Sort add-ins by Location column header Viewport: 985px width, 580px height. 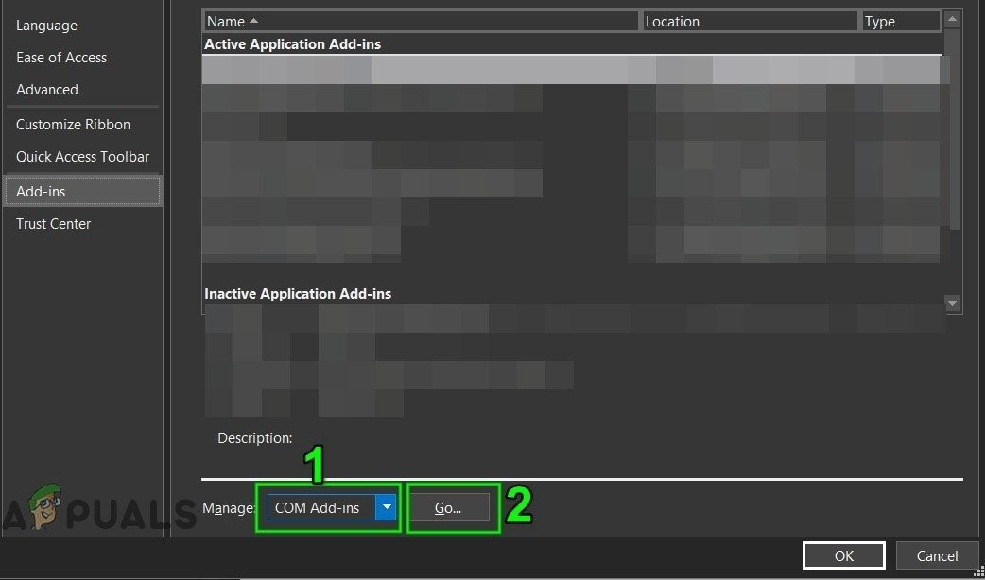pyautogui.click(x=750, y=22)
